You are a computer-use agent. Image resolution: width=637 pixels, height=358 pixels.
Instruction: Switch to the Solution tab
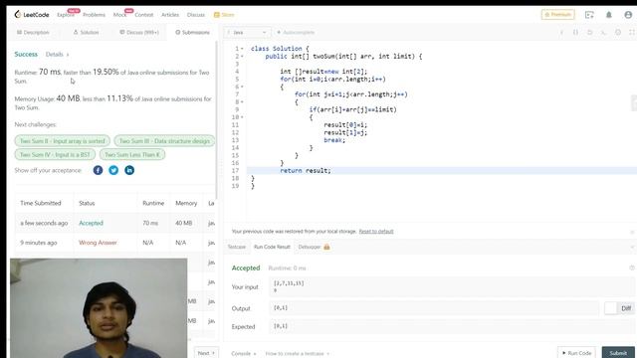coord(87,32)
